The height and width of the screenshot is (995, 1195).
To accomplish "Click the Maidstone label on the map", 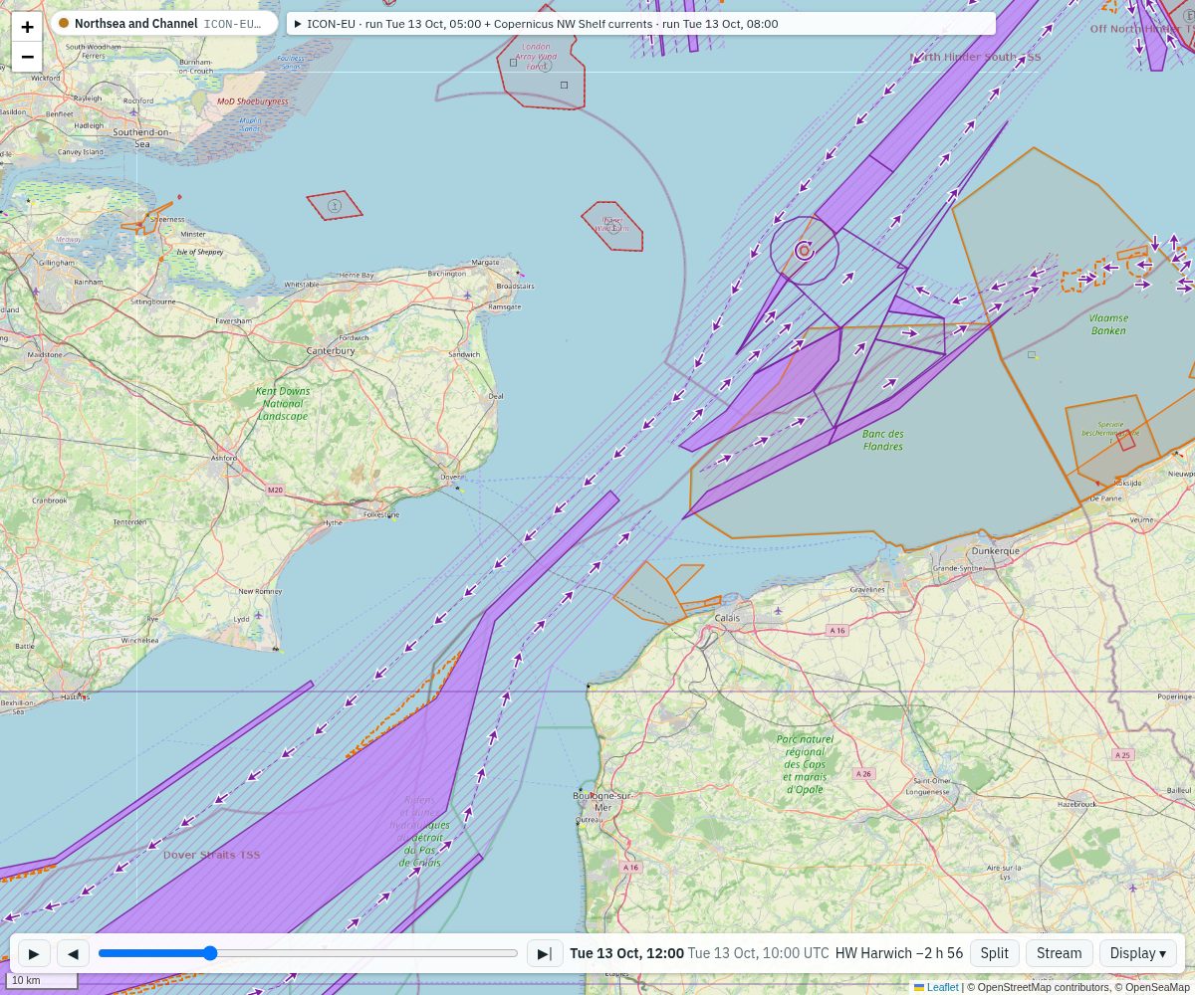I will tap(44, 354).
